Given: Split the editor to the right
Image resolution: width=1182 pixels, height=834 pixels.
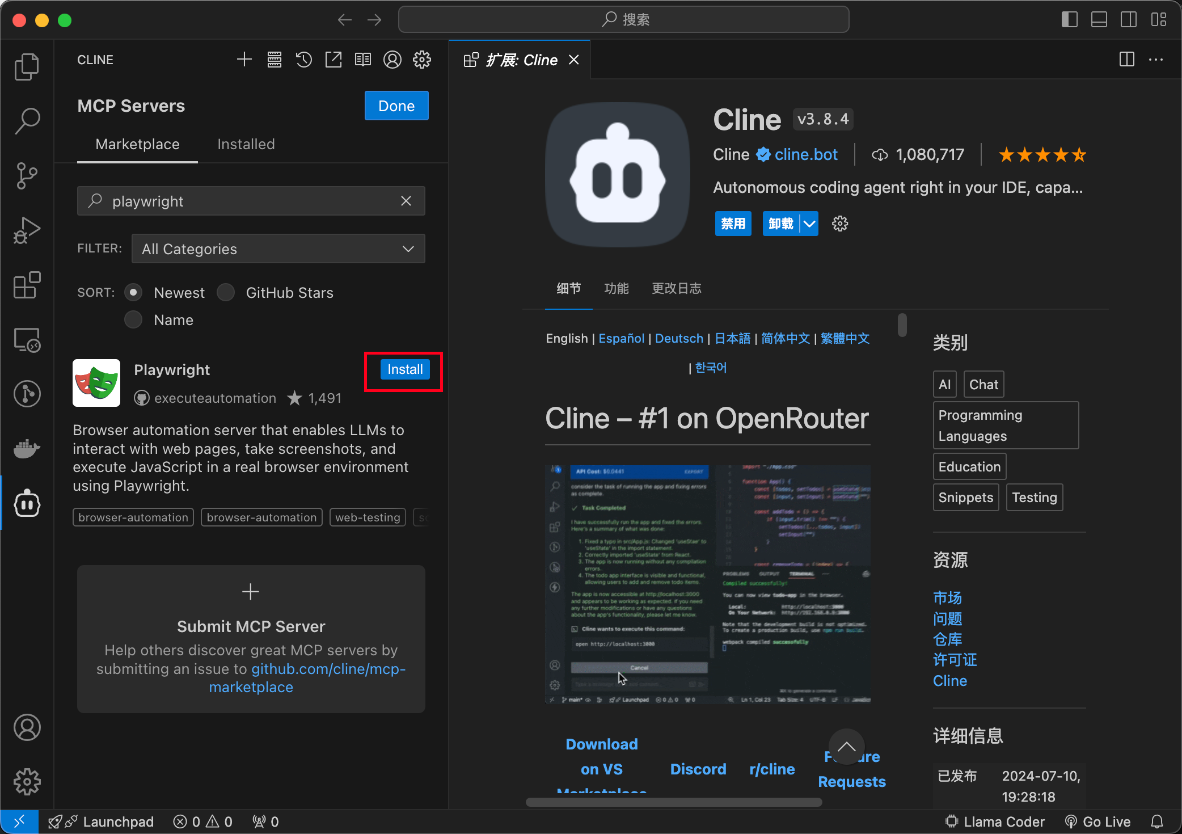Looking at the screenshot, I should click(x=1127, y=60).
